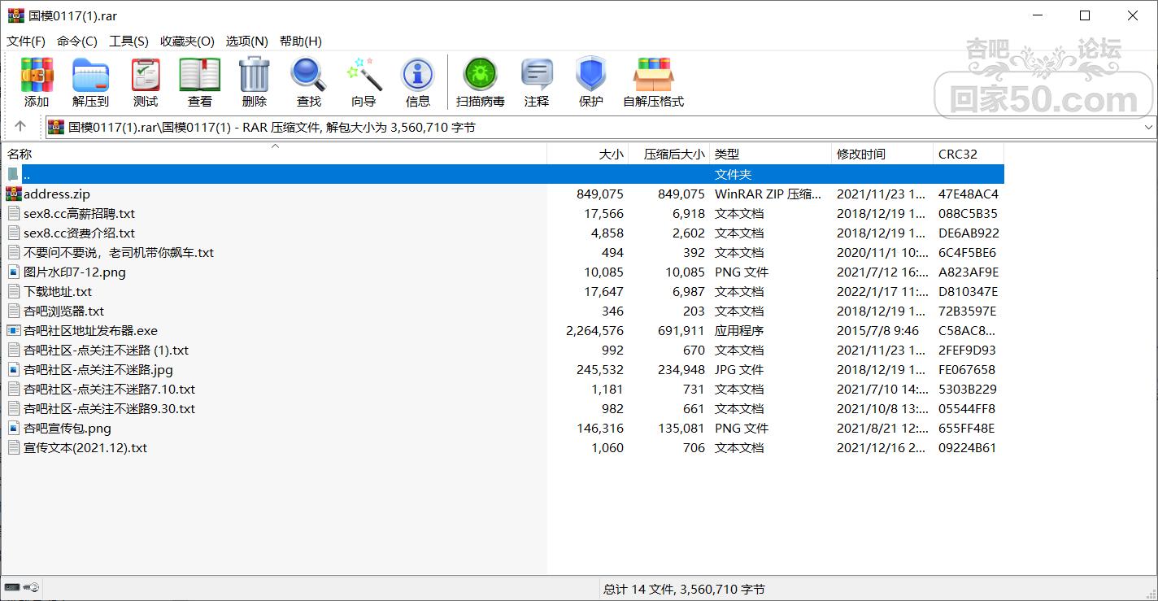Open the 命令(C) menu
1158x601 pixels.
click(77, 41)
